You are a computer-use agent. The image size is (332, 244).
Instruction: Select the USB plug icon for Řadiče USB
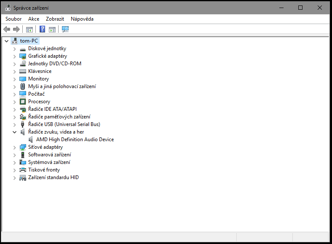coord(23,124)
